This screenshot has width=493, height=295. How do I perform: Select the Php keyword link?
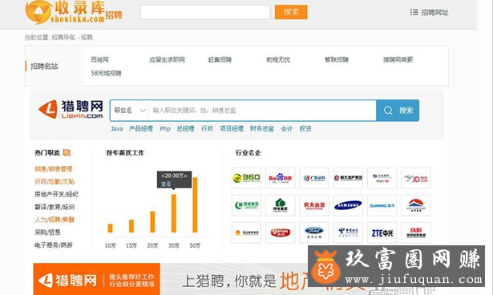[x=165, y=128]
